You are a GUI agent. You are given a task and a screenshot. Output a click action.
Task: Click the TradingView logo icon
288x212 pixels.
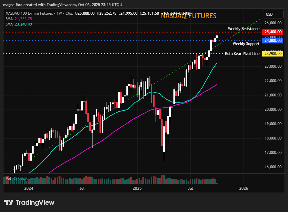(x=8, y=202)
